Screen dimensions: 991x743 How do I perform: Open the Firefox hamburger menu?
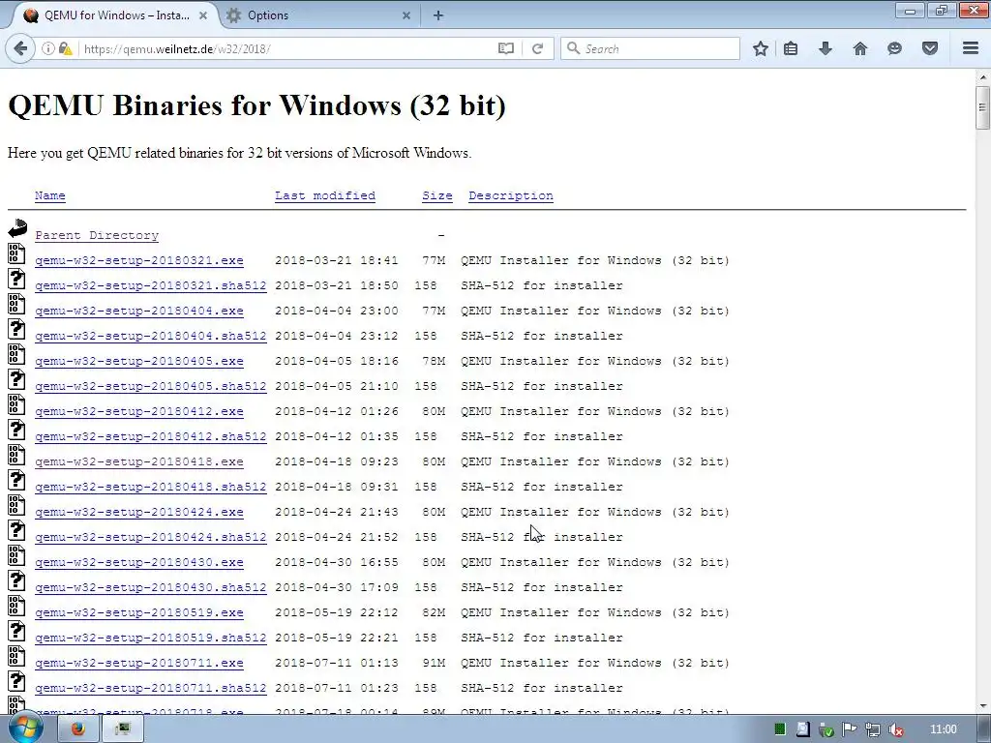971,48
